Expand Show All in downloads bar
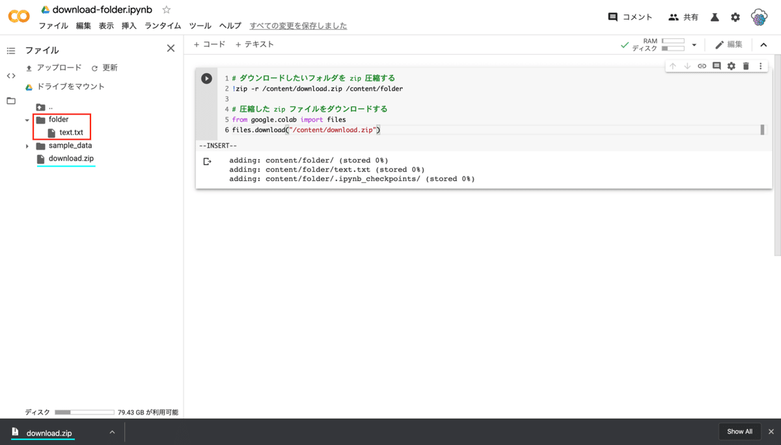This screenshot has height=445, width=781. click(x=739, y=431)
